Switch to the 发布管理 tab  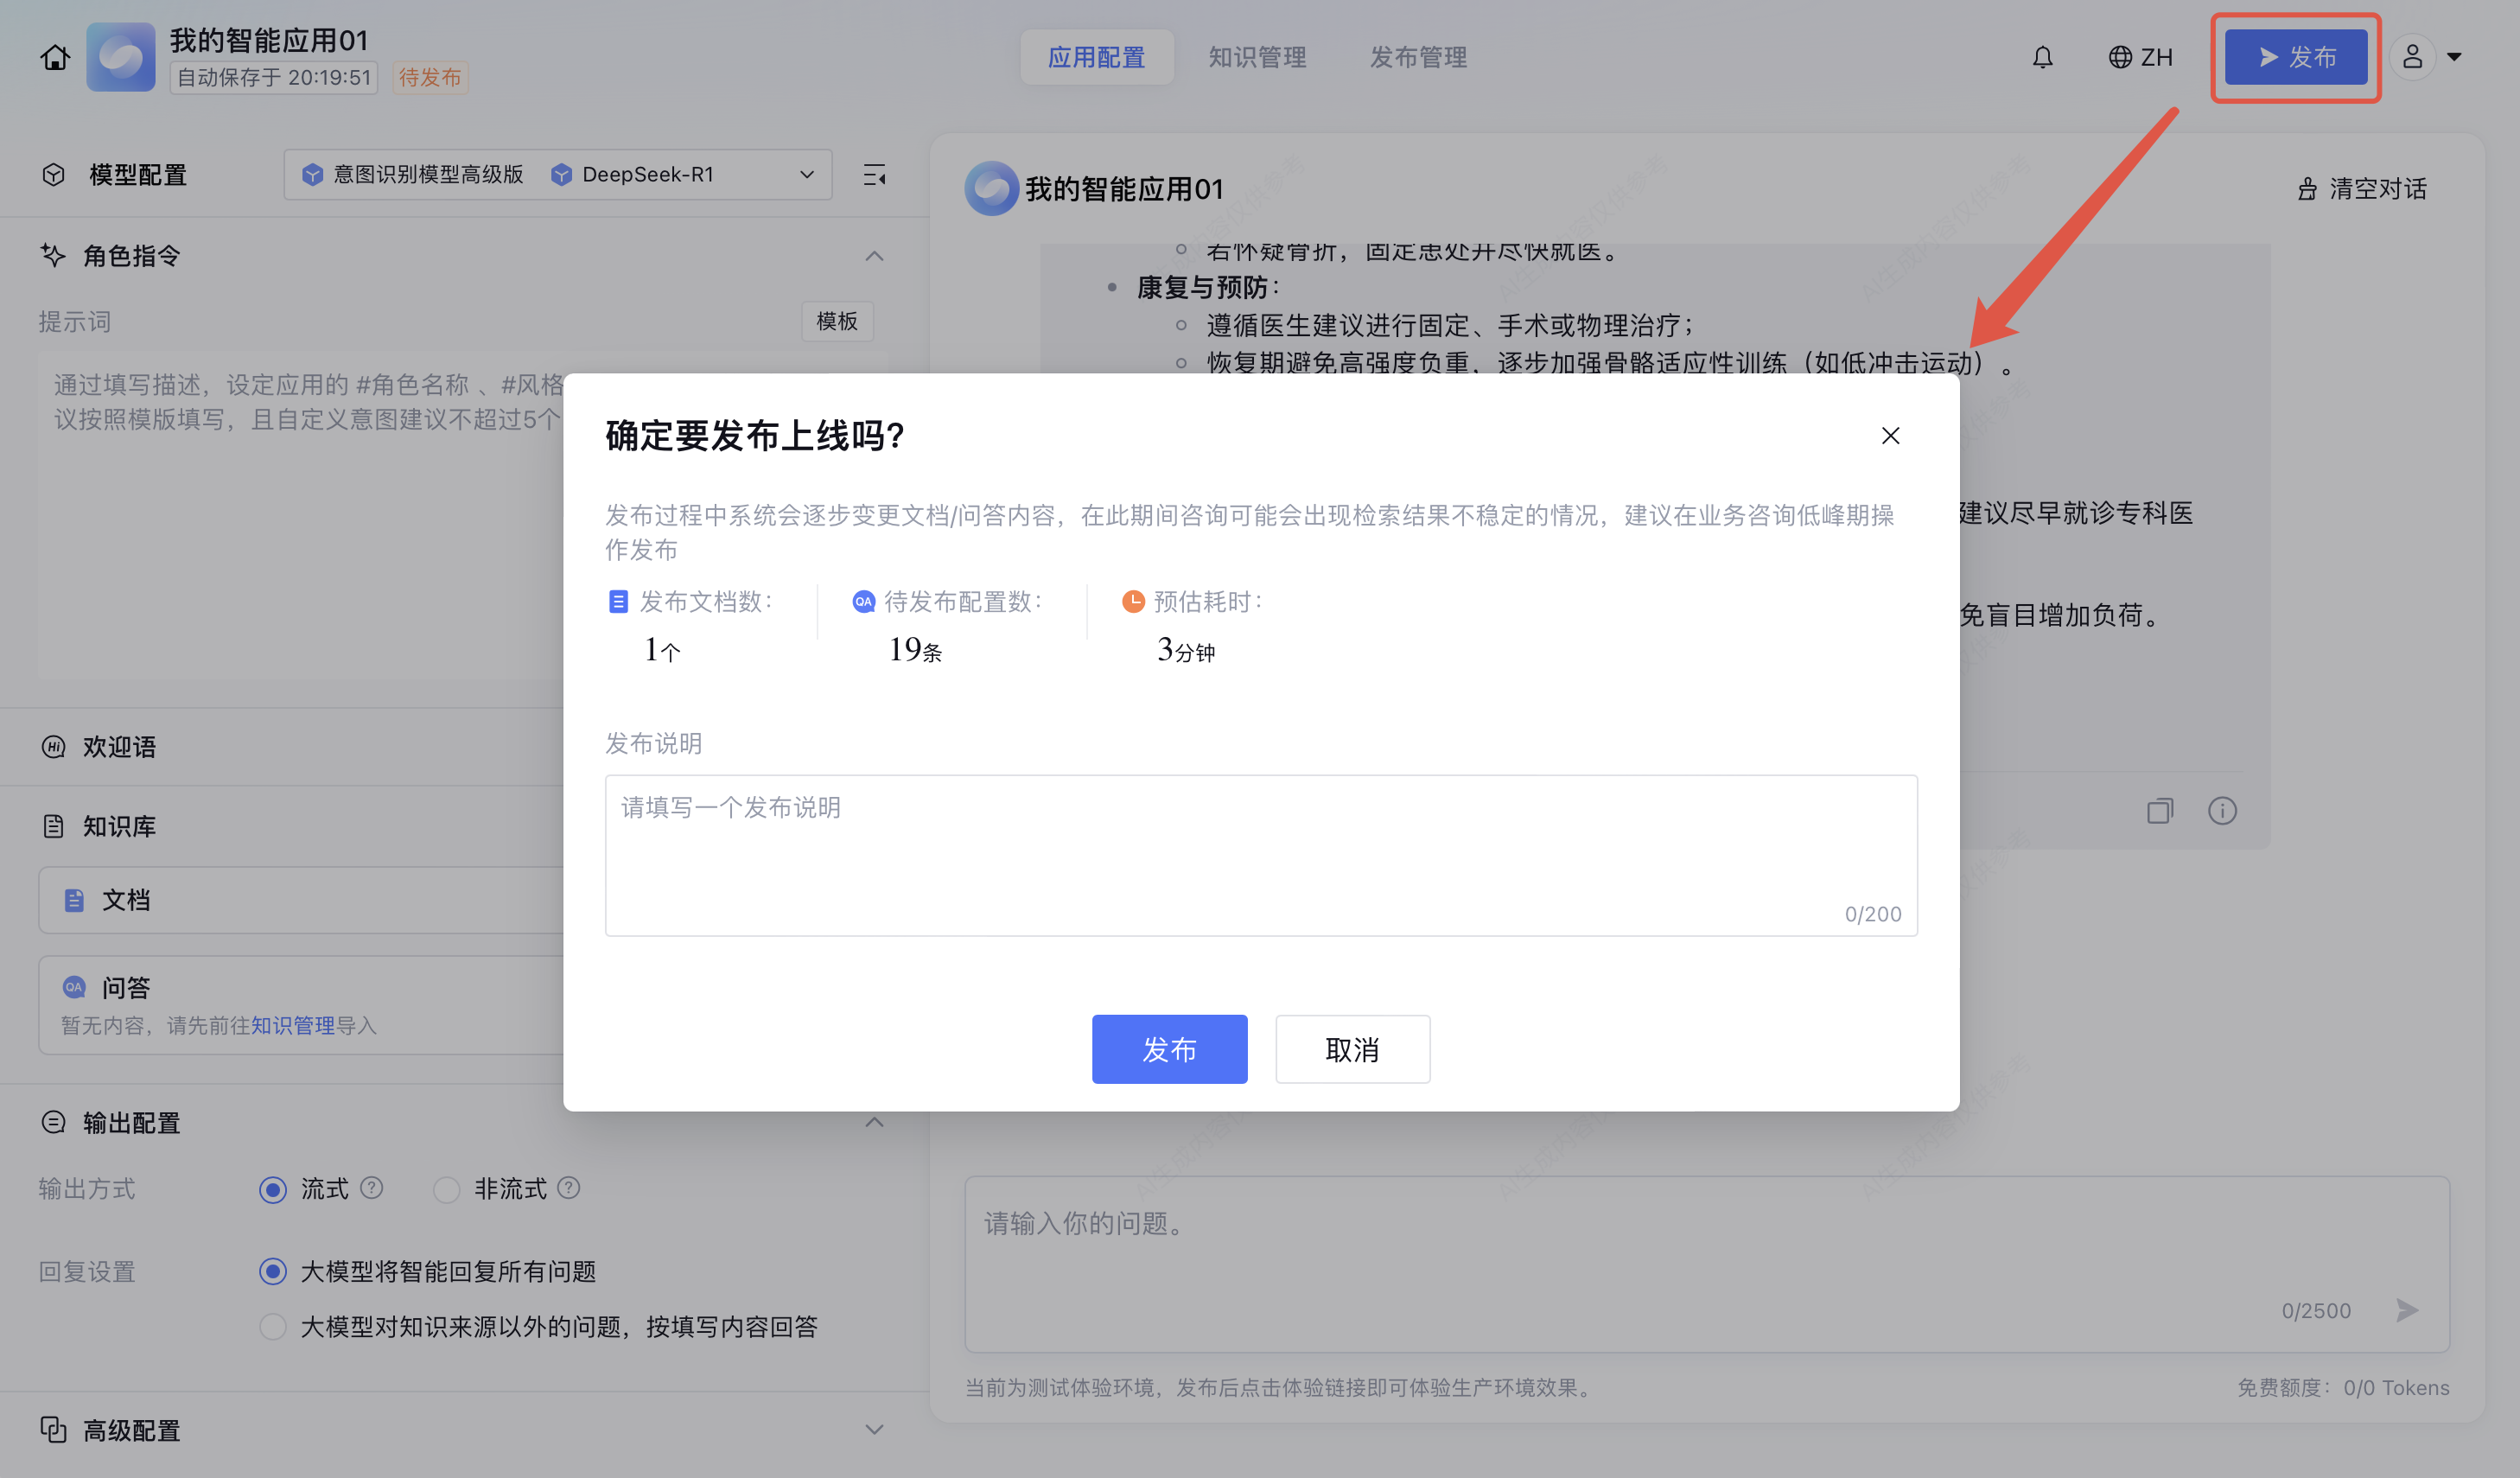1418,57
